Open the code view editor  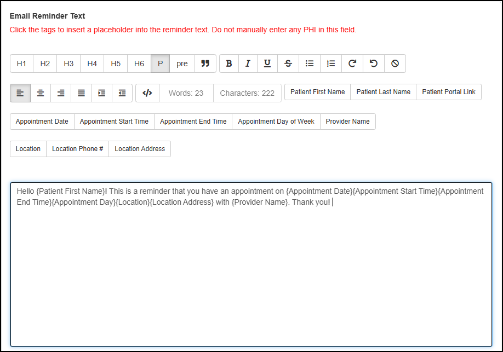point(147,93)
